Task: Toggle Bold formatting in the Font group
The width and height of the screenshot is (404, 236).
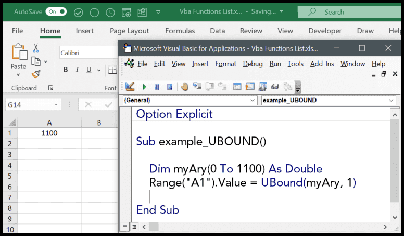Action: pyautogui.click(x=66, y=70)
